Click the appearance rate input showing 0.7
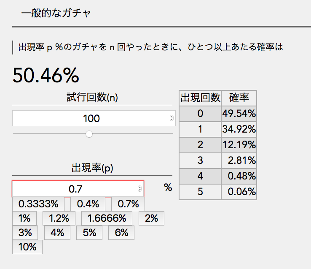 75,189
